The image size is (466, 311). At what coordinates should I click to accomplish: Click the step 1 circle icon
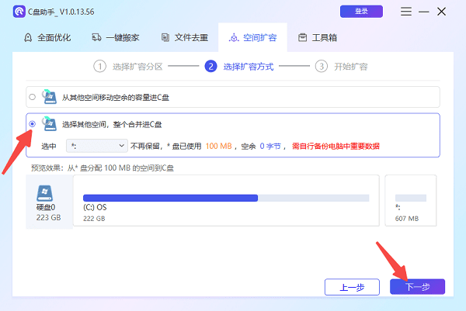[x=100, y=66]
